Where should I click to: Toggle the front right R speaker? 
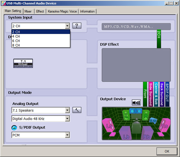click(145, 115)
